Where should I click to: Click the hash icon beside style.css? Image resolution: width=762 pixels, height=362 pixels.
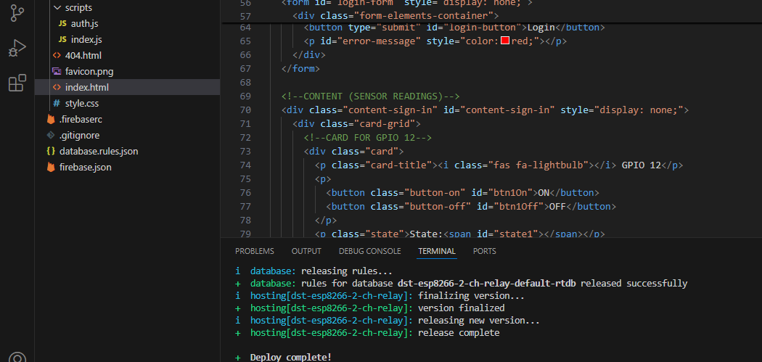(57, 104)
